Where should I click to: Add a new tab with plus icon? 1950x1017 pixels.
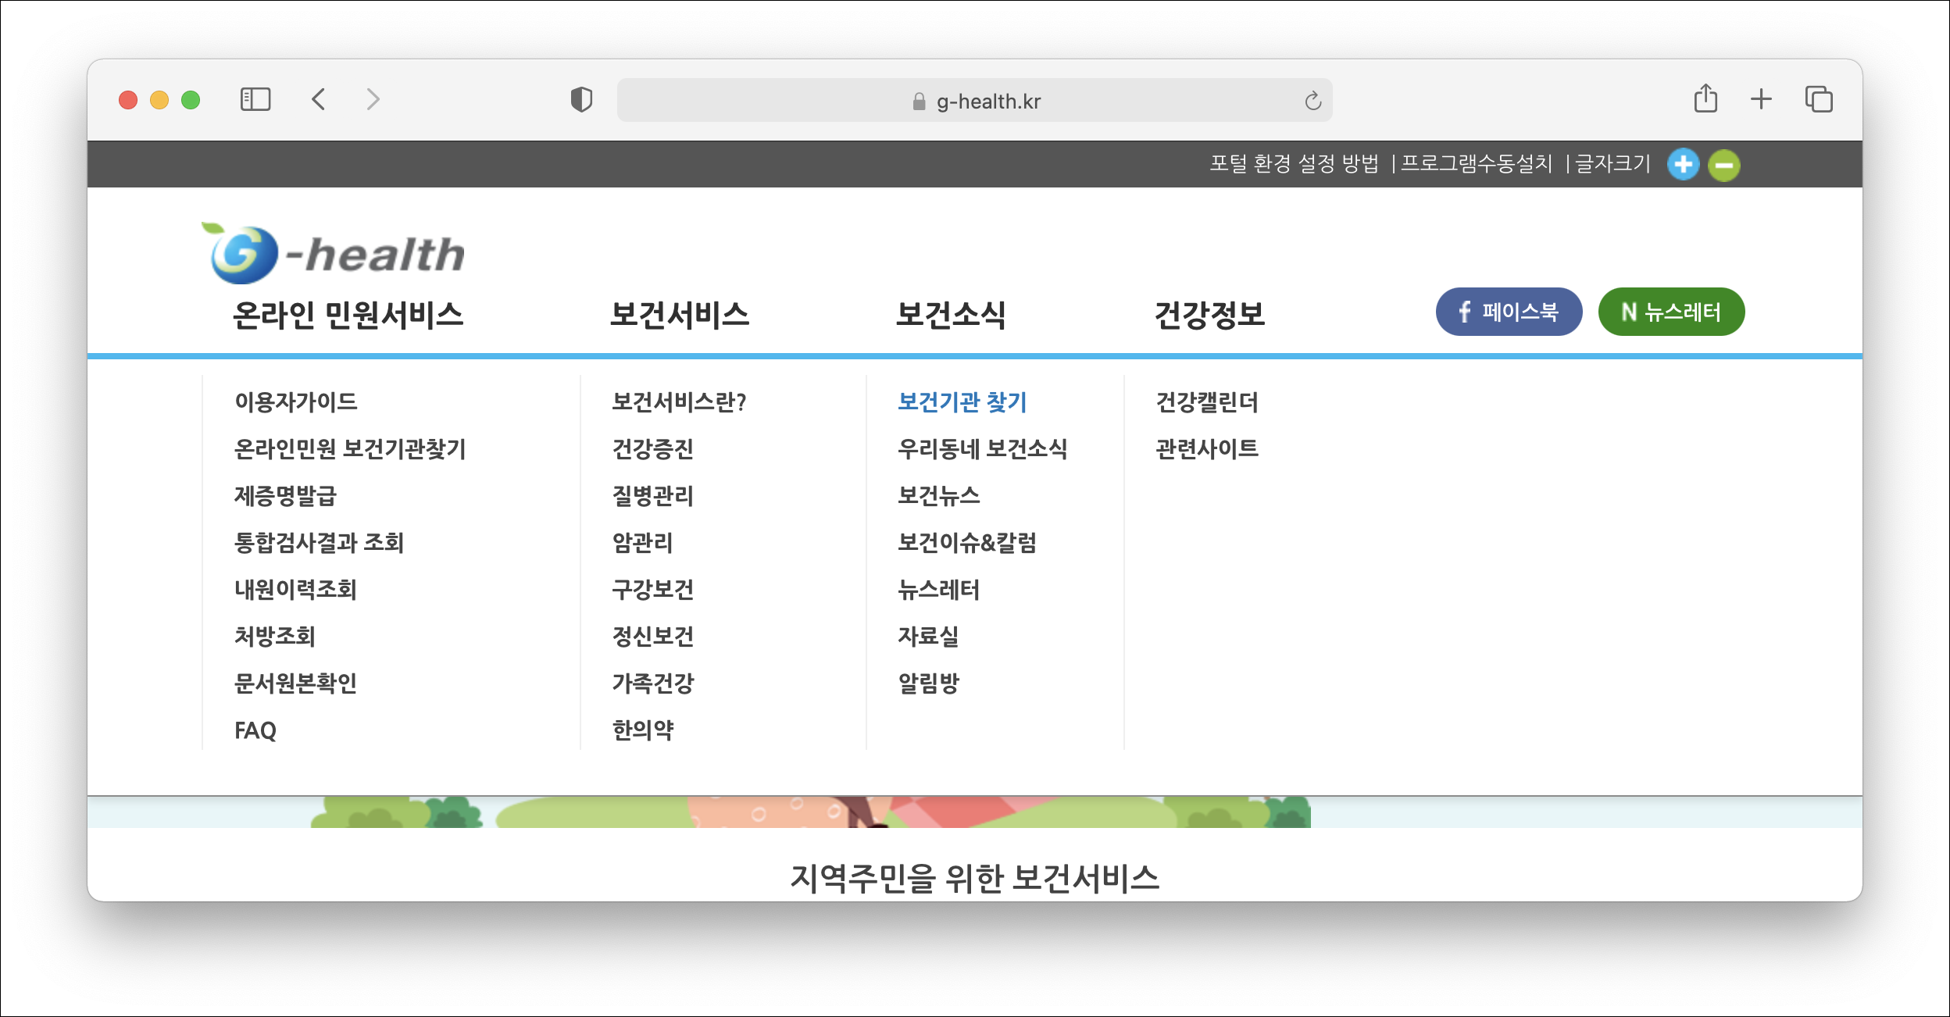[1761, 99]
